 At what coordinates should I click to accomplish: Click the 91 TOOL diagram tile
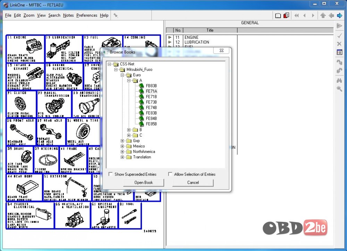[x=130, y=215]
